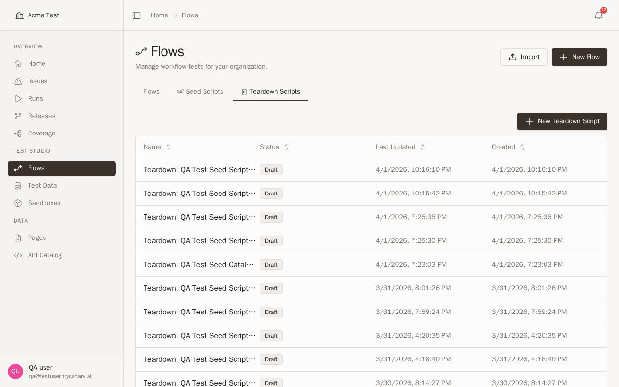Switch to the Flows tab
The image size is (619, 387).
point(151,92)
